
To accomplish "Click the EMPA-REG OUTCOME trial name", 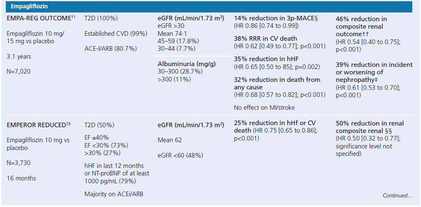I will point(38,19).
